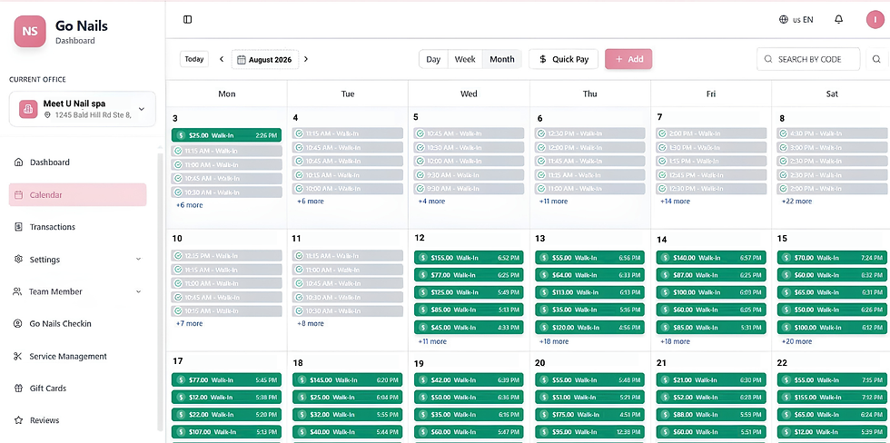This screenshot has height=443, width=890.
Task: Open $107.00 Walk-In 5:13 PM entry
Action: click(x=226, y=432)
